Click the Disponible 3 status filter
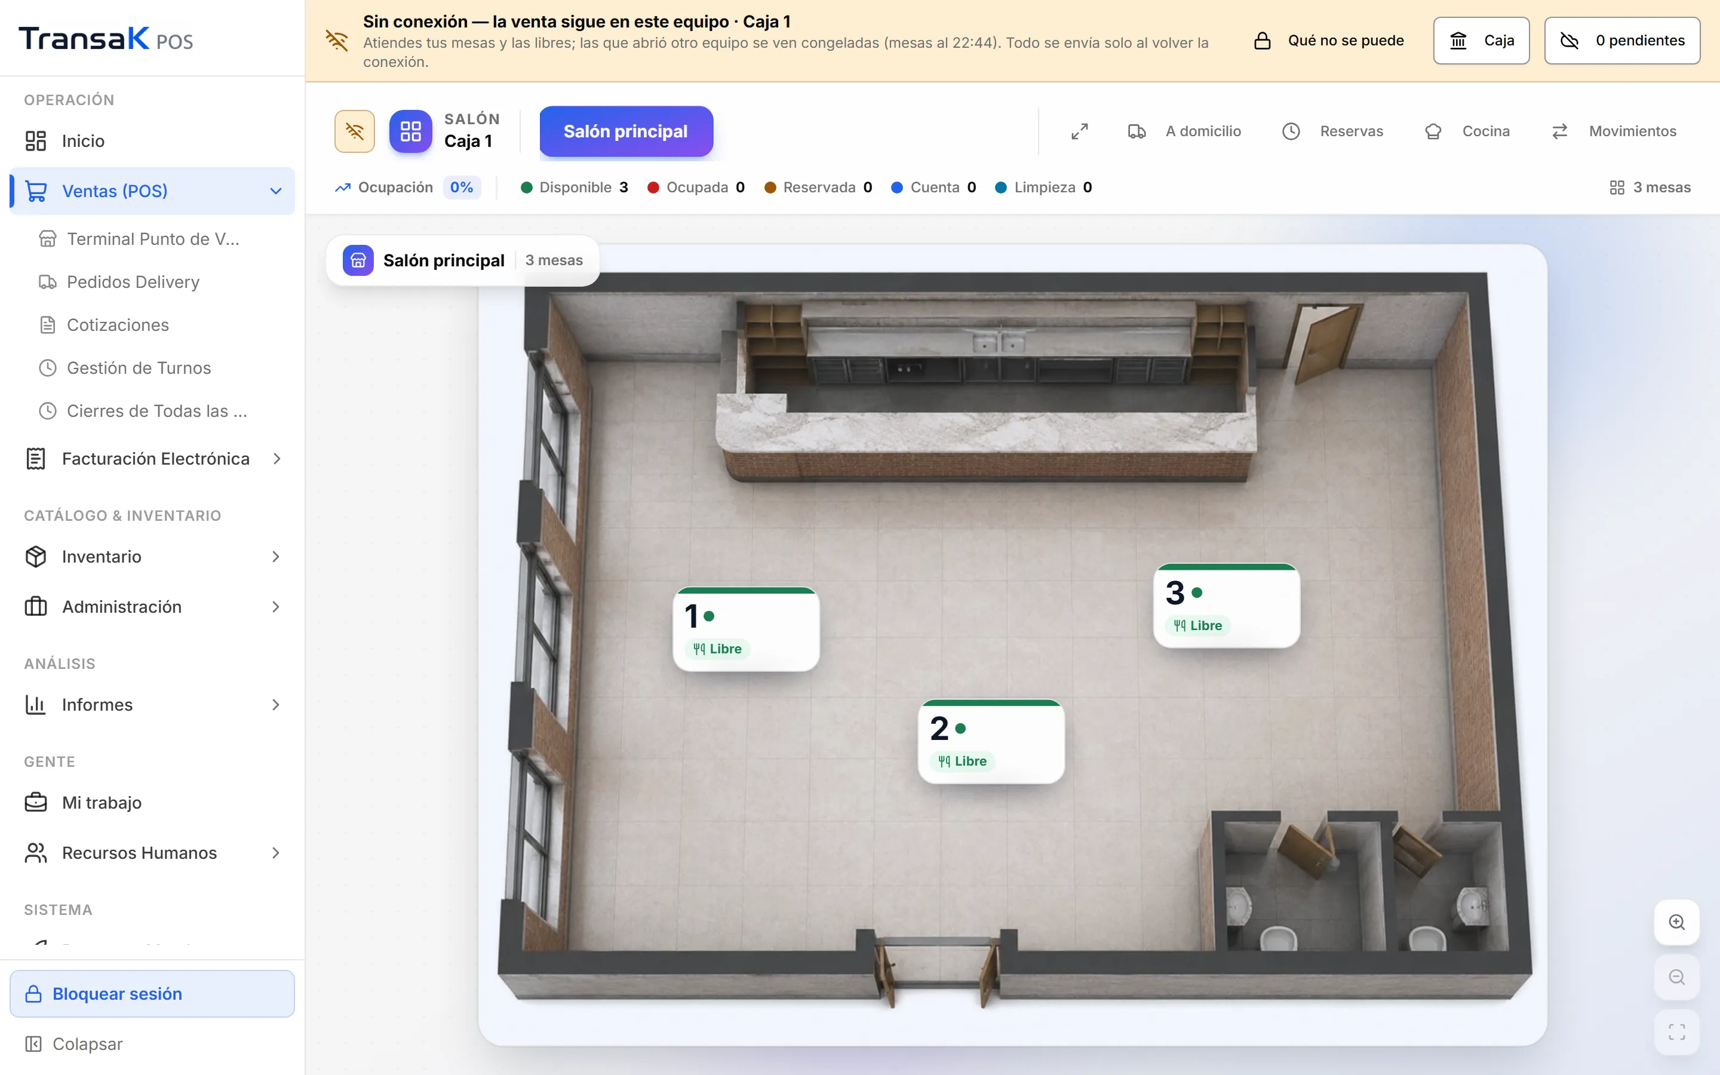This screenshot has width=1720, height=1075. (575, 188)
